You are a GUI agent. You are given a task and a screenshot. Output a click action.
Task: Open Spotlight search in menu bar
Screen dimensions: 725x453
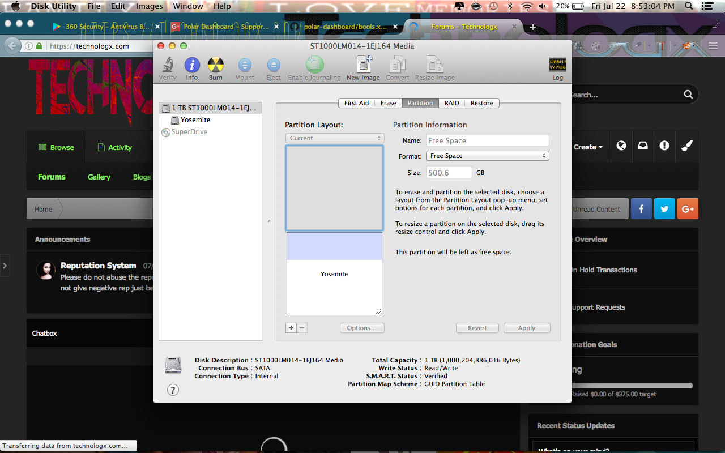689,6
